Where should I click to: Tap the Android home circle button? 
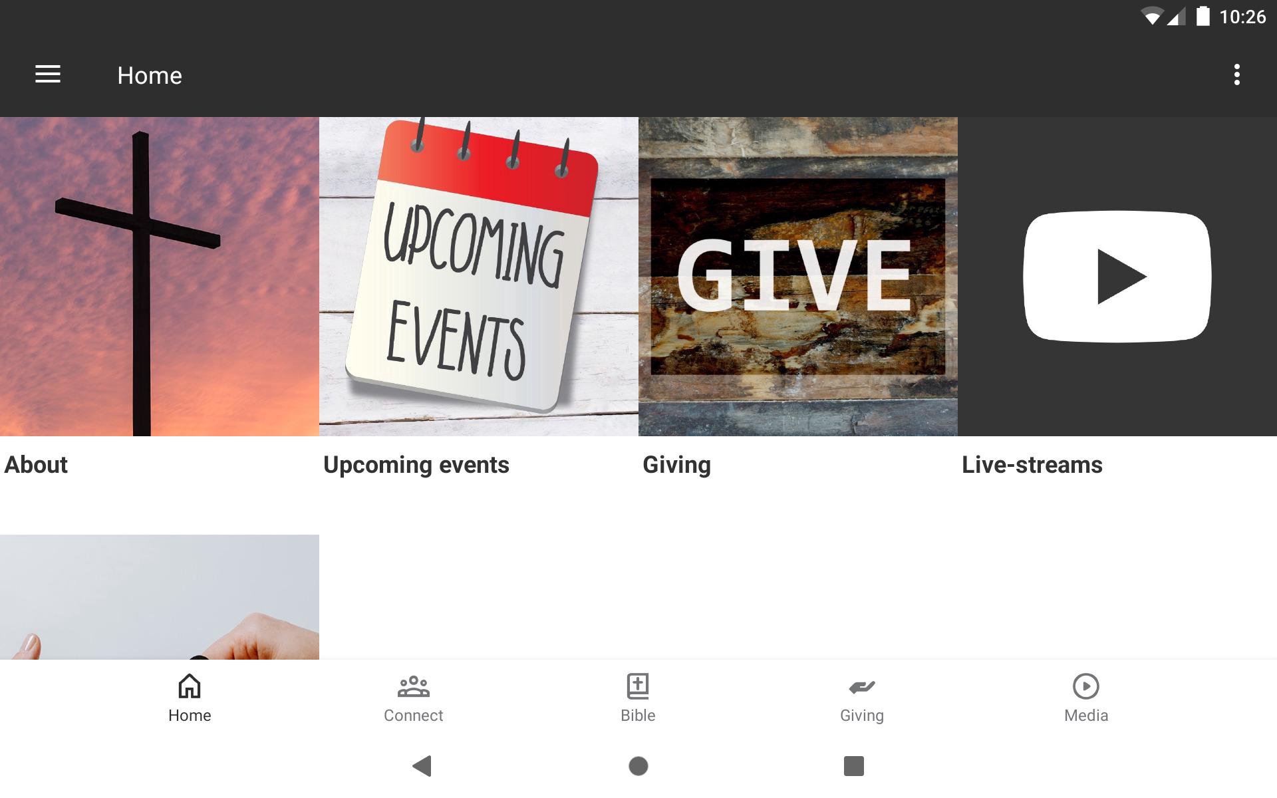[638, 766]
